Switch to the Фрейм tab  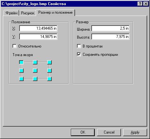[11, 13]
